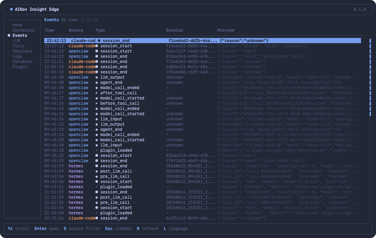Click the diamond icon of the 09:46:30 llm_output row
The width and height of the screenshot is (376, 238).
click(x=97, y=77)
